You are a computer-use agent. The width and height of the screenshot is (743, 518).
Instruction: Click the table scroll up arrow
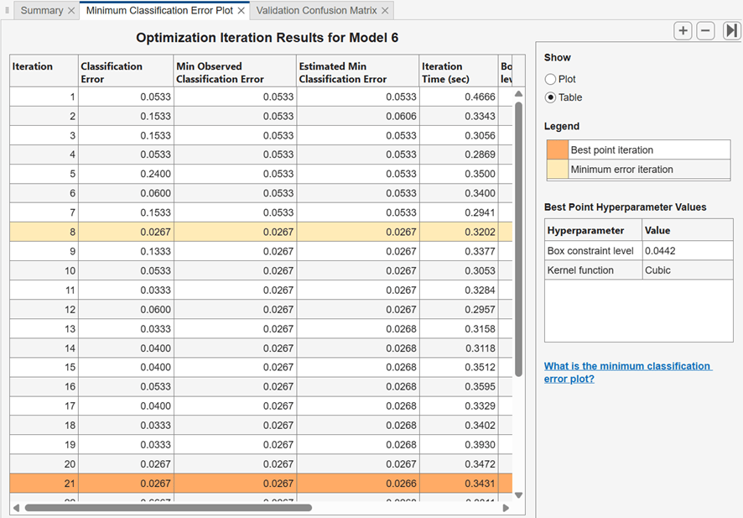coord(518,94)
